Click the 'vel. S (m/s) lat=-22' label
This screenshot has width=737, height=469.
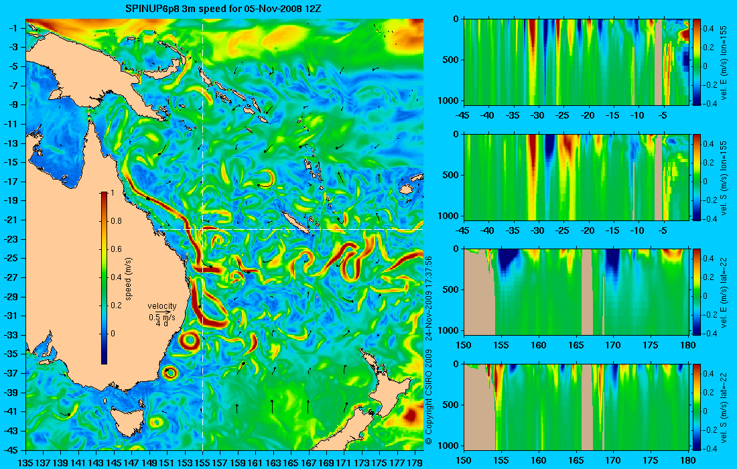pyautogui.click(x=724, y=407)
